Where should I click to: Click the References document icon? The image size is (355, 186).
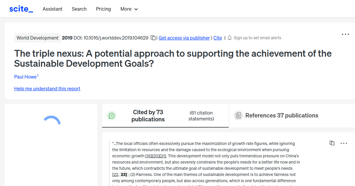(x=238, y=115)
